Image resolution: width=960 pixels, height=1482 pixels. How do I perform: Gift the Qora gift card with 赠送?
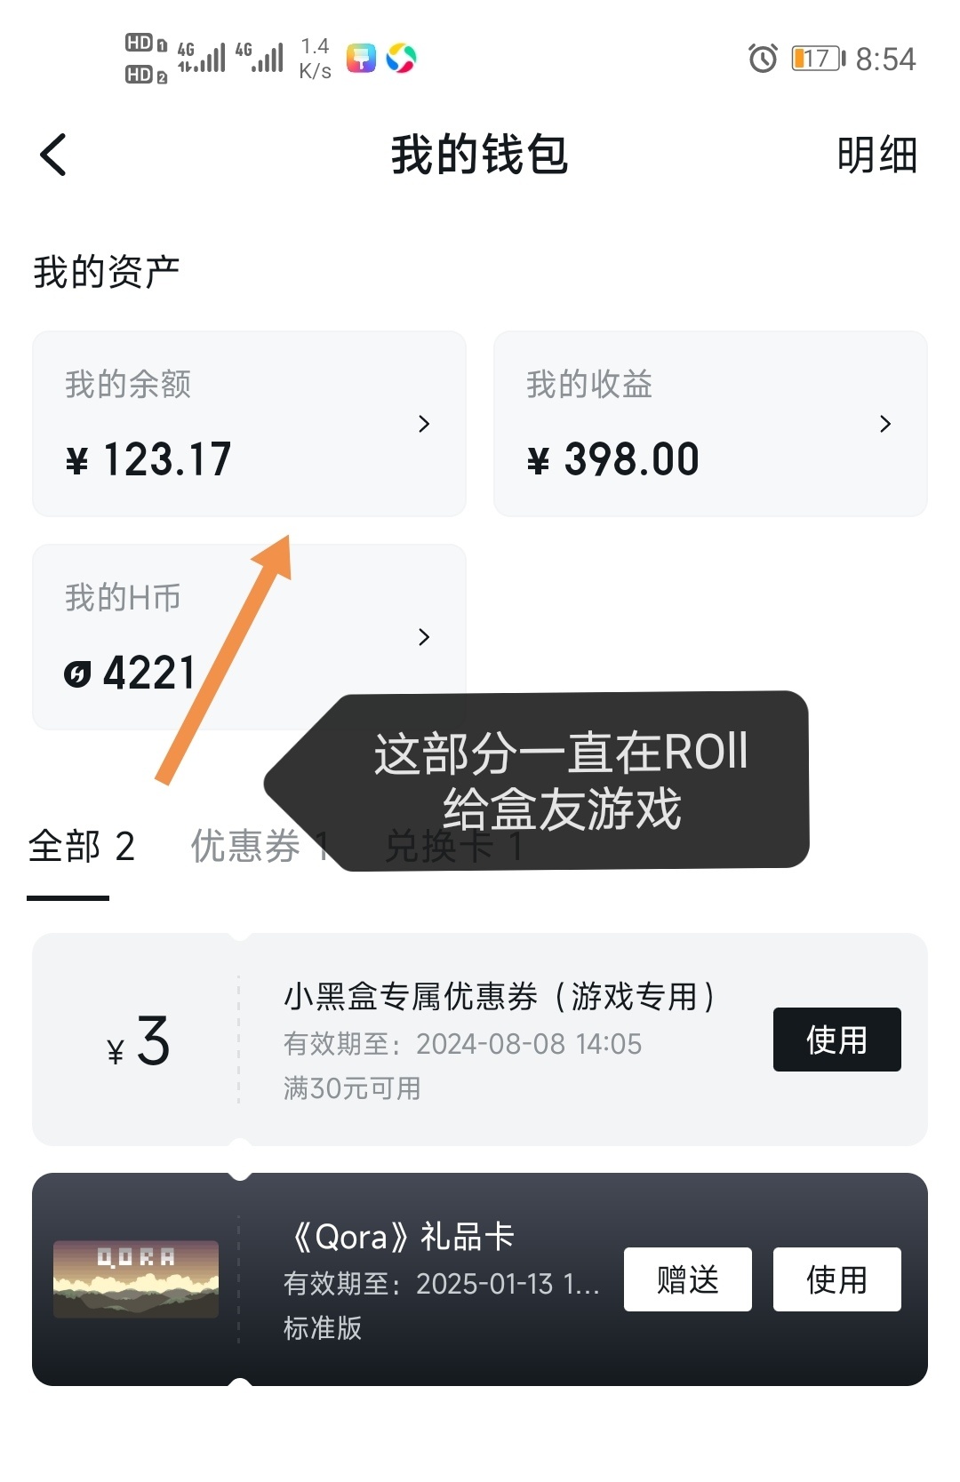click(x=687, y=1279)
